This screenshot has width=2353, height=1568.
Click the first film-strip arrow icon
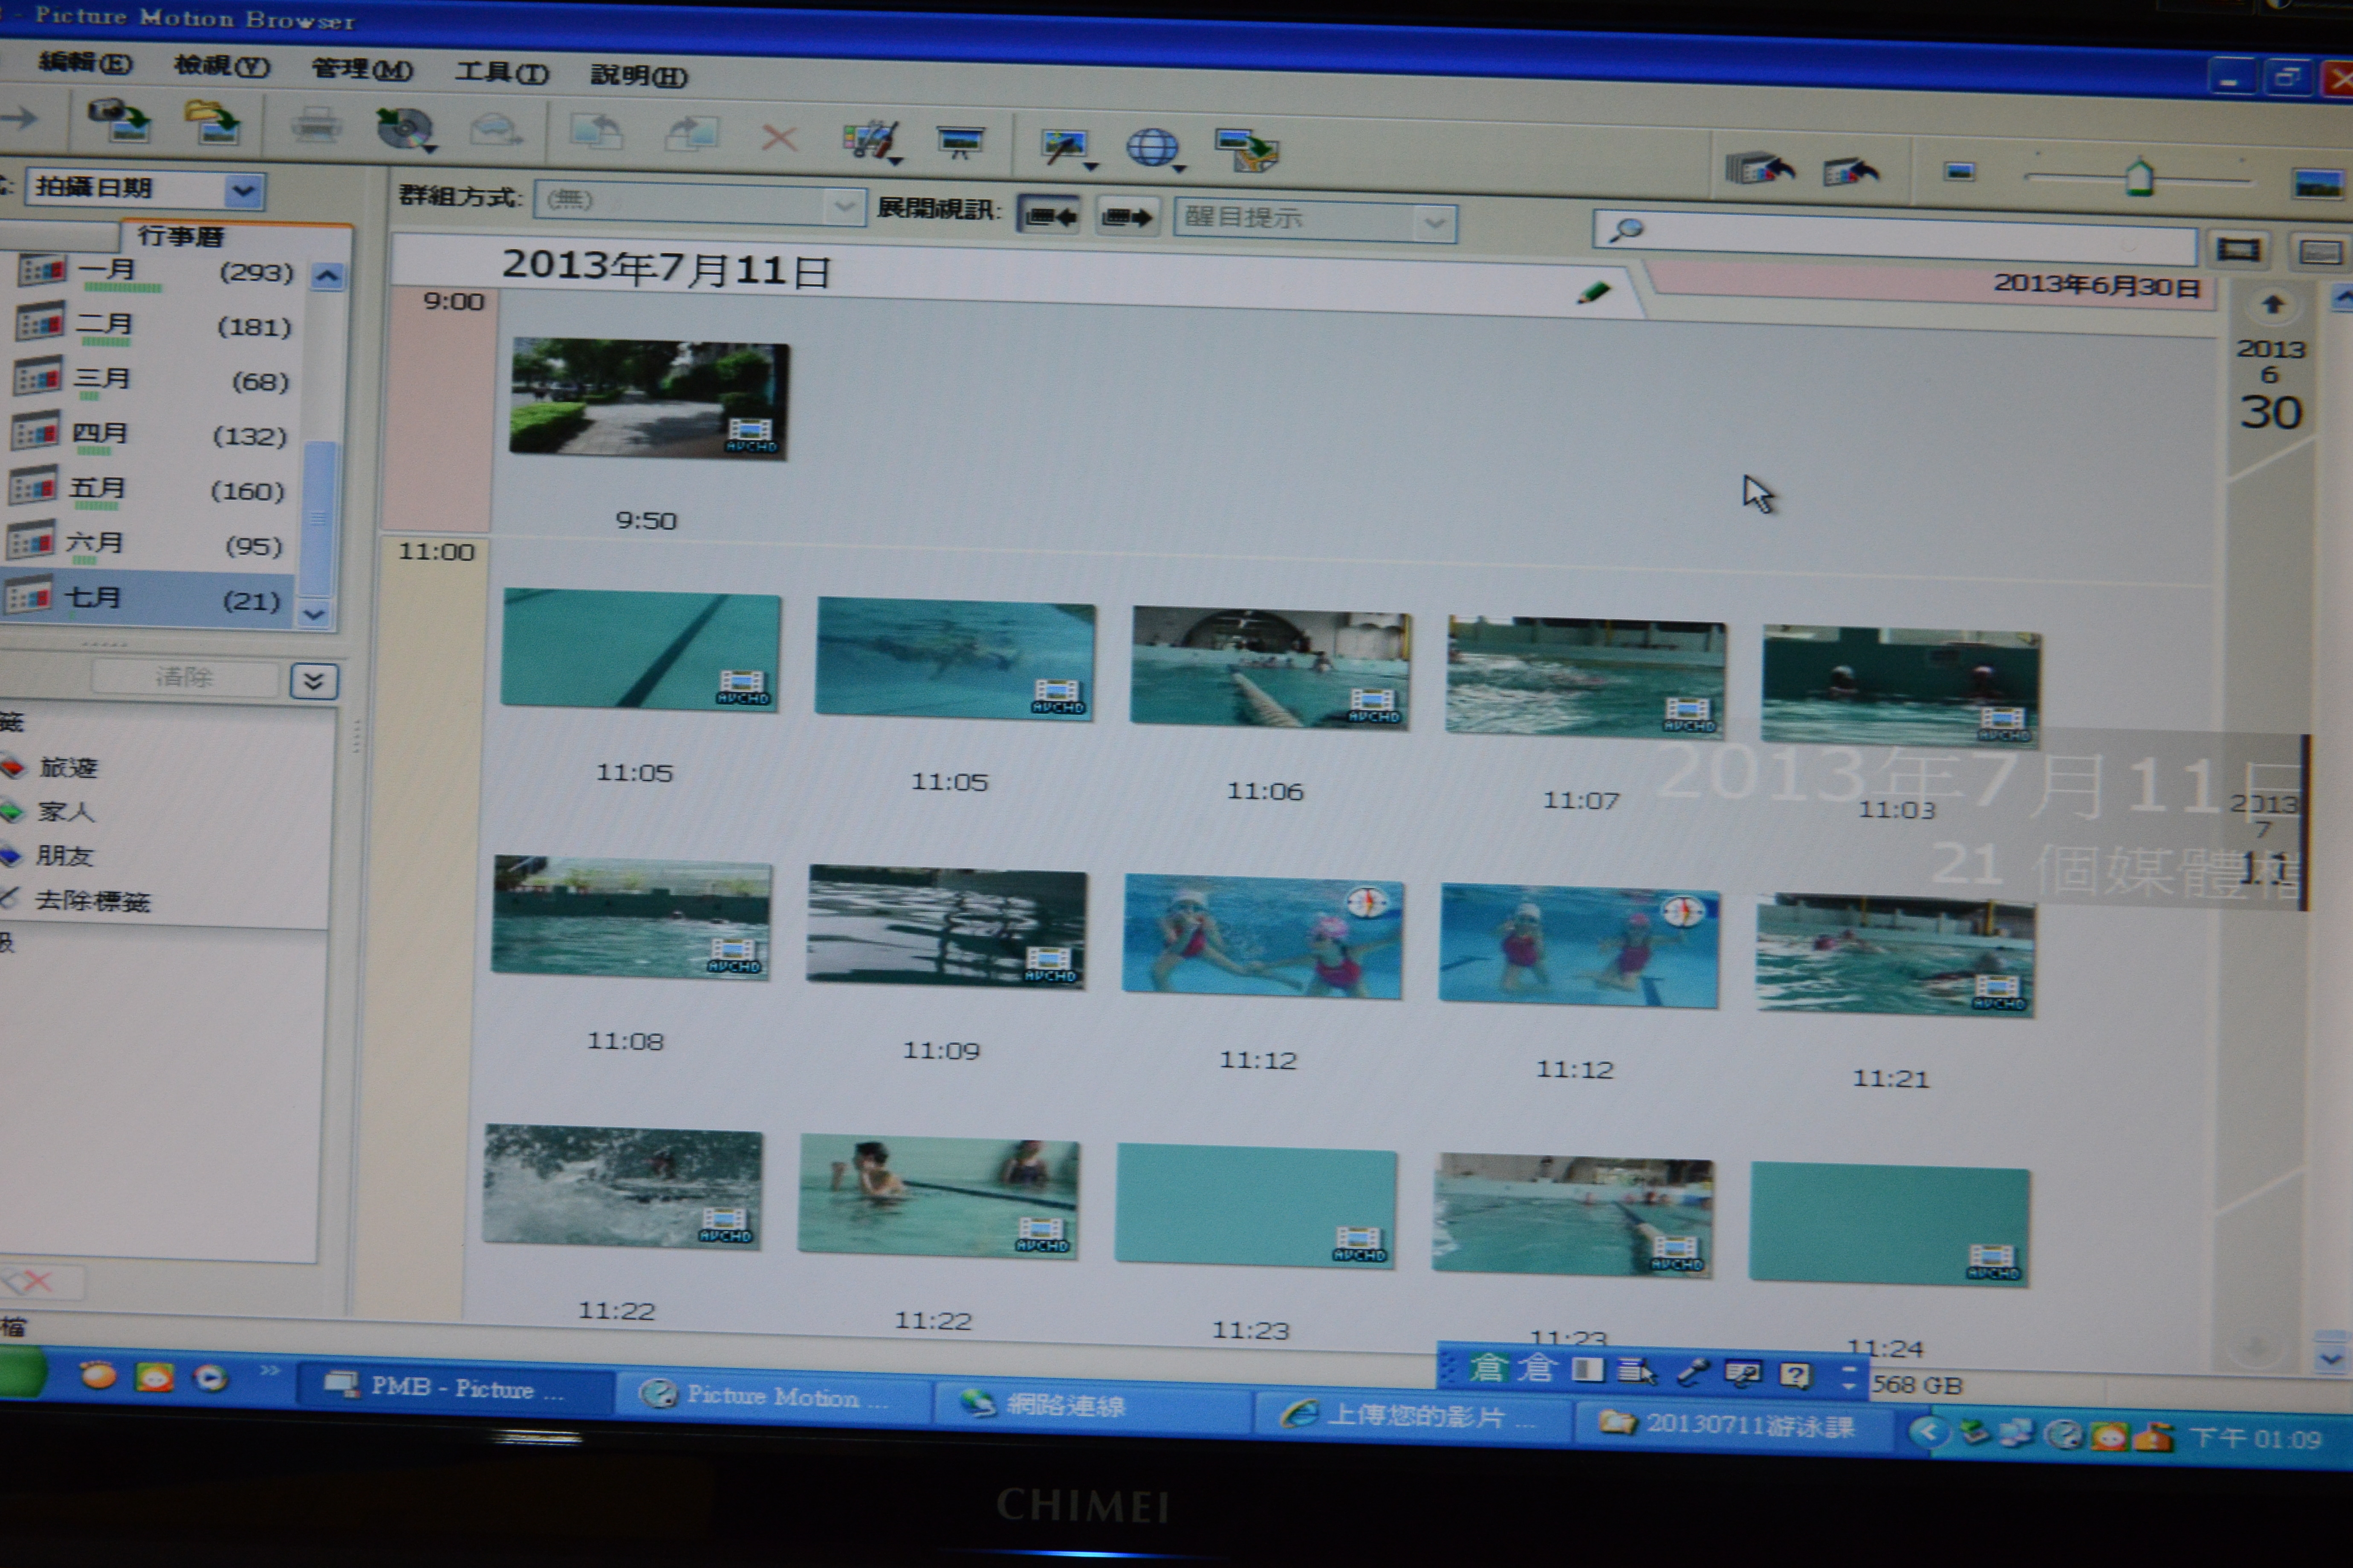click(1760, 169)
